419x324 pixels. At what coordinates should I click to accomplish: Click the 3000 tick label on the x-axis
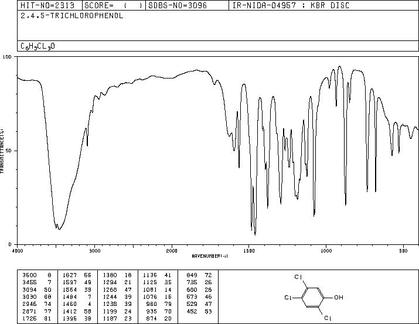(x=94, y=251)
